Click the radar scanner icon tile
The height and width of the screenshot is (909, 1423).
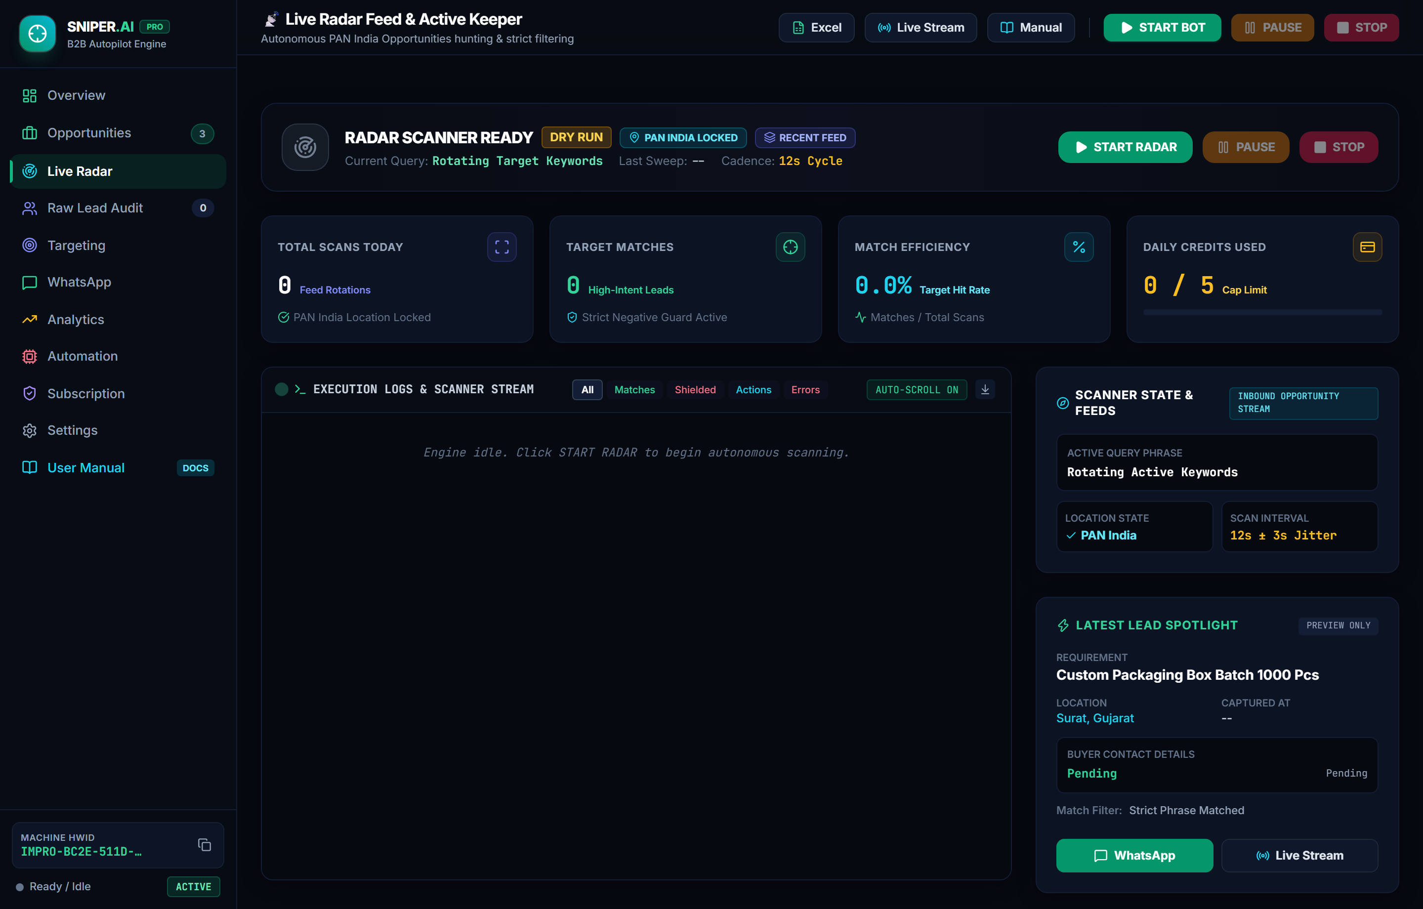pos(305,147)
